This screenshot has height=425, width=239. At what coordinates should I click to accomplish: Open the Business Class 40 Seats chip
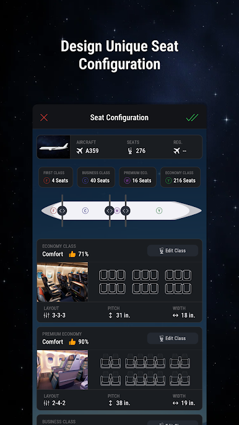pyautogui.click(x=96, y=177)
